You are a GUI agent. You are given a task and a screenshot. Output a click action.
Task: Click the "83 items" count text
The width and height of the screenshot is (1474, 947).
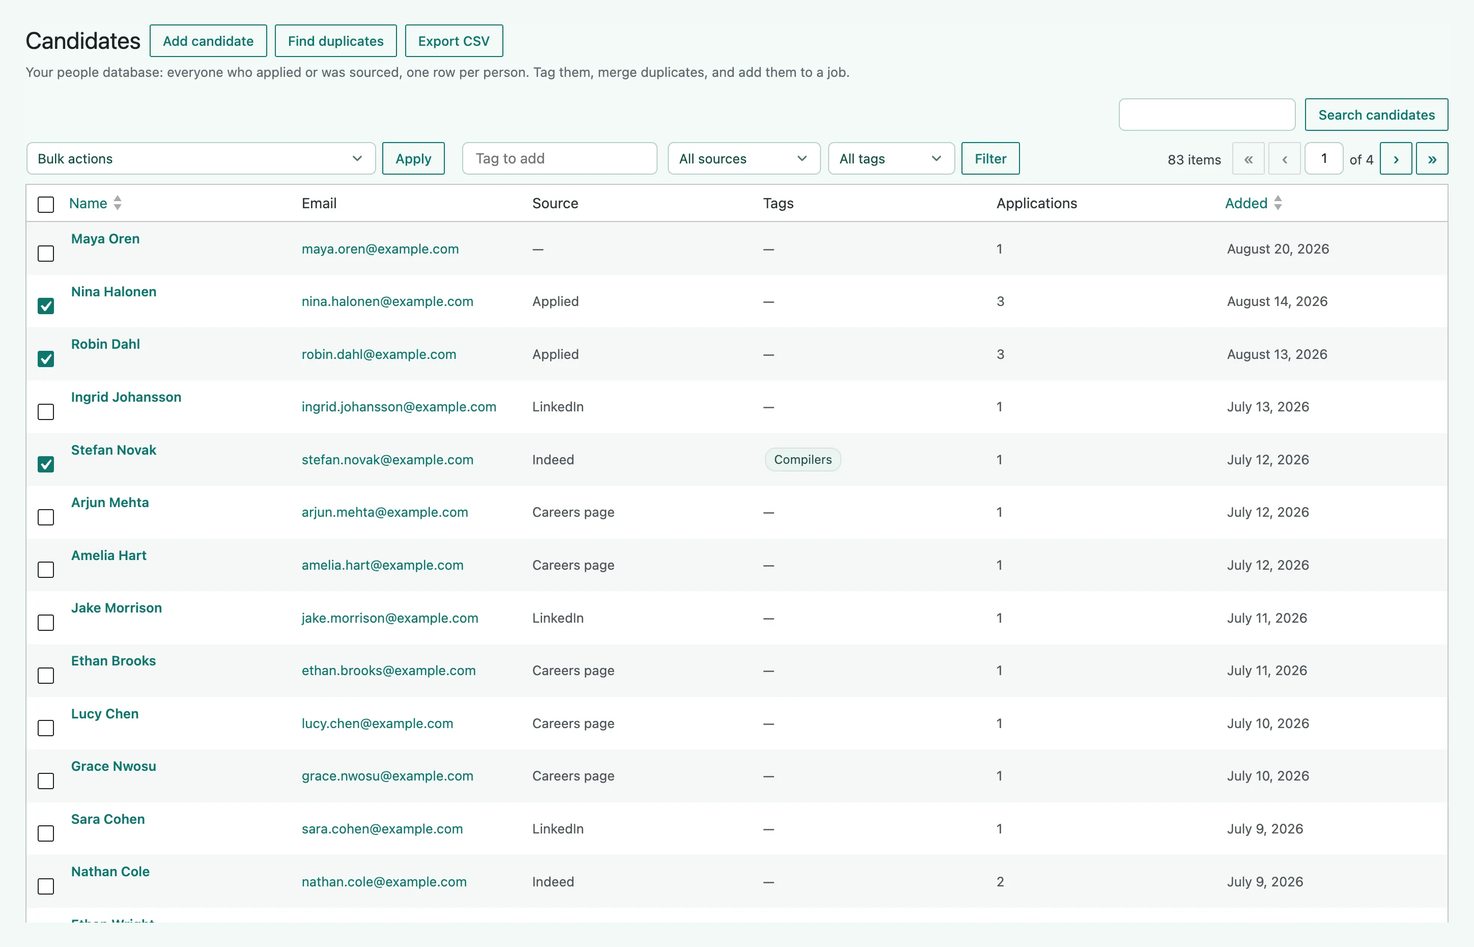point(1194,160)
